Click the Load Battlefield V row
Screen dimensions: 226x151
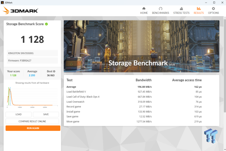tap(134, 92)
